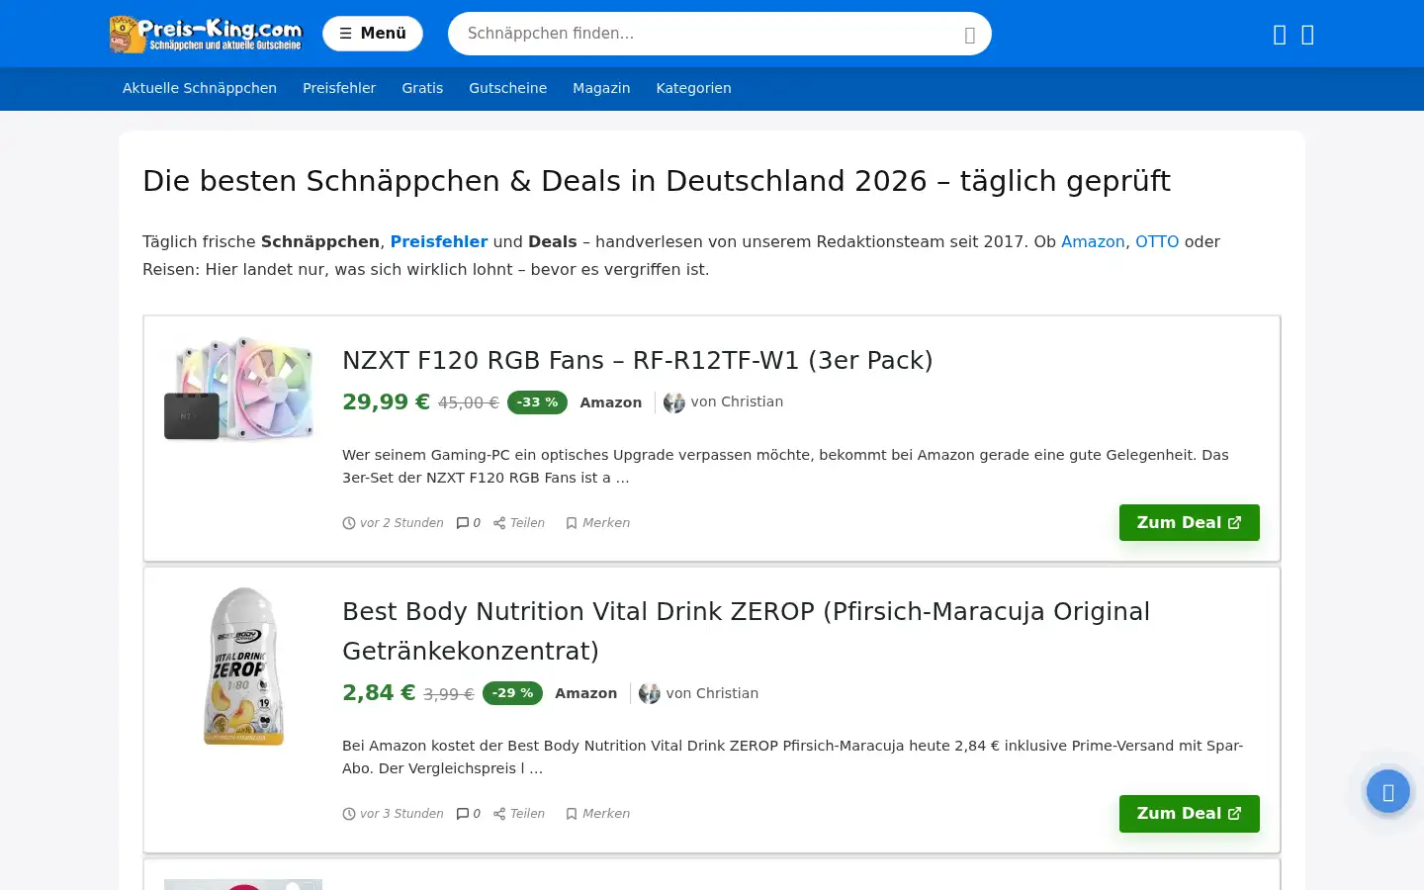Open Magazin nav item
The width and height of the screenshot is (1424, 890).
tap(601, 88)
